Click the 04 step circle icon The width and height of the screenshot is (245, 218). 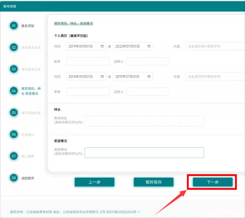pos(14,91)
